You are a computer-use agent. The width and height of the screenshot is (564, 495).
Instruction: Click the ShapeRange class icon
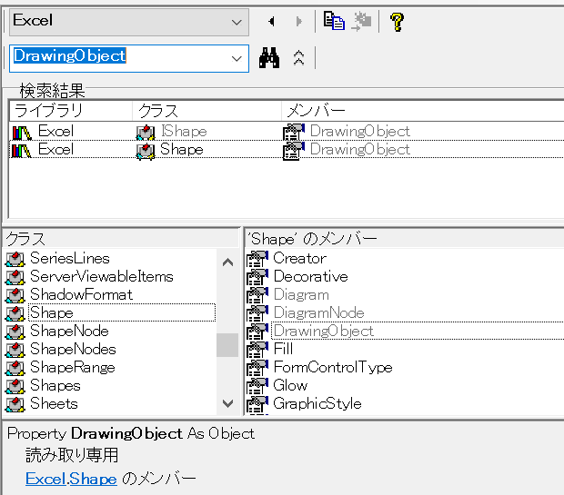tap(15, 368)
